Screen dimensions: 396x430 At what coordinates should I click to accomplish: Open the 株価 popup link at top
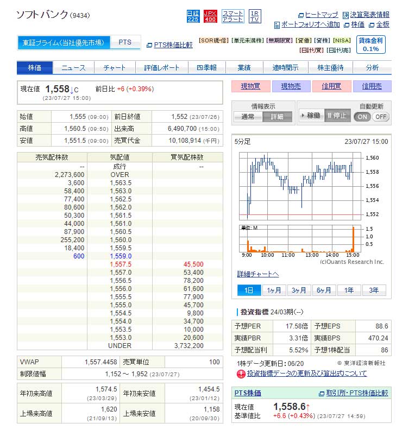click(357, 24)
